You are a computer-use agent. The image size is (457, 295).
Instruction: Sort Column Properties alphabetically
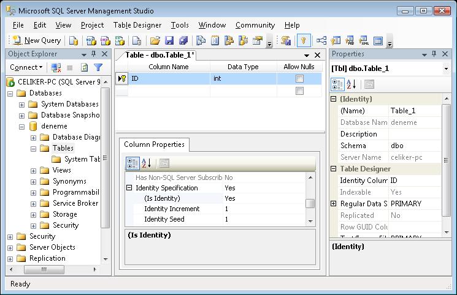click(x=147, y=163)
